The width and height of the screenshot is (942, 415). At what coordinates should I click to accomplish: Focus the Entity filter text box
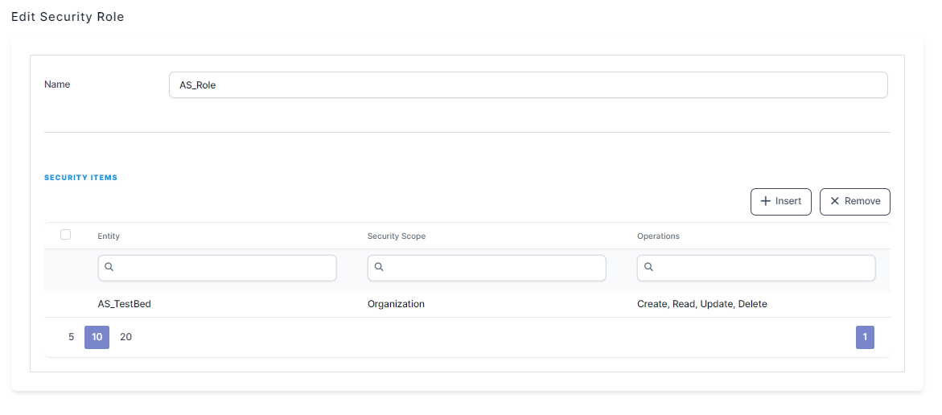[225, 268]
